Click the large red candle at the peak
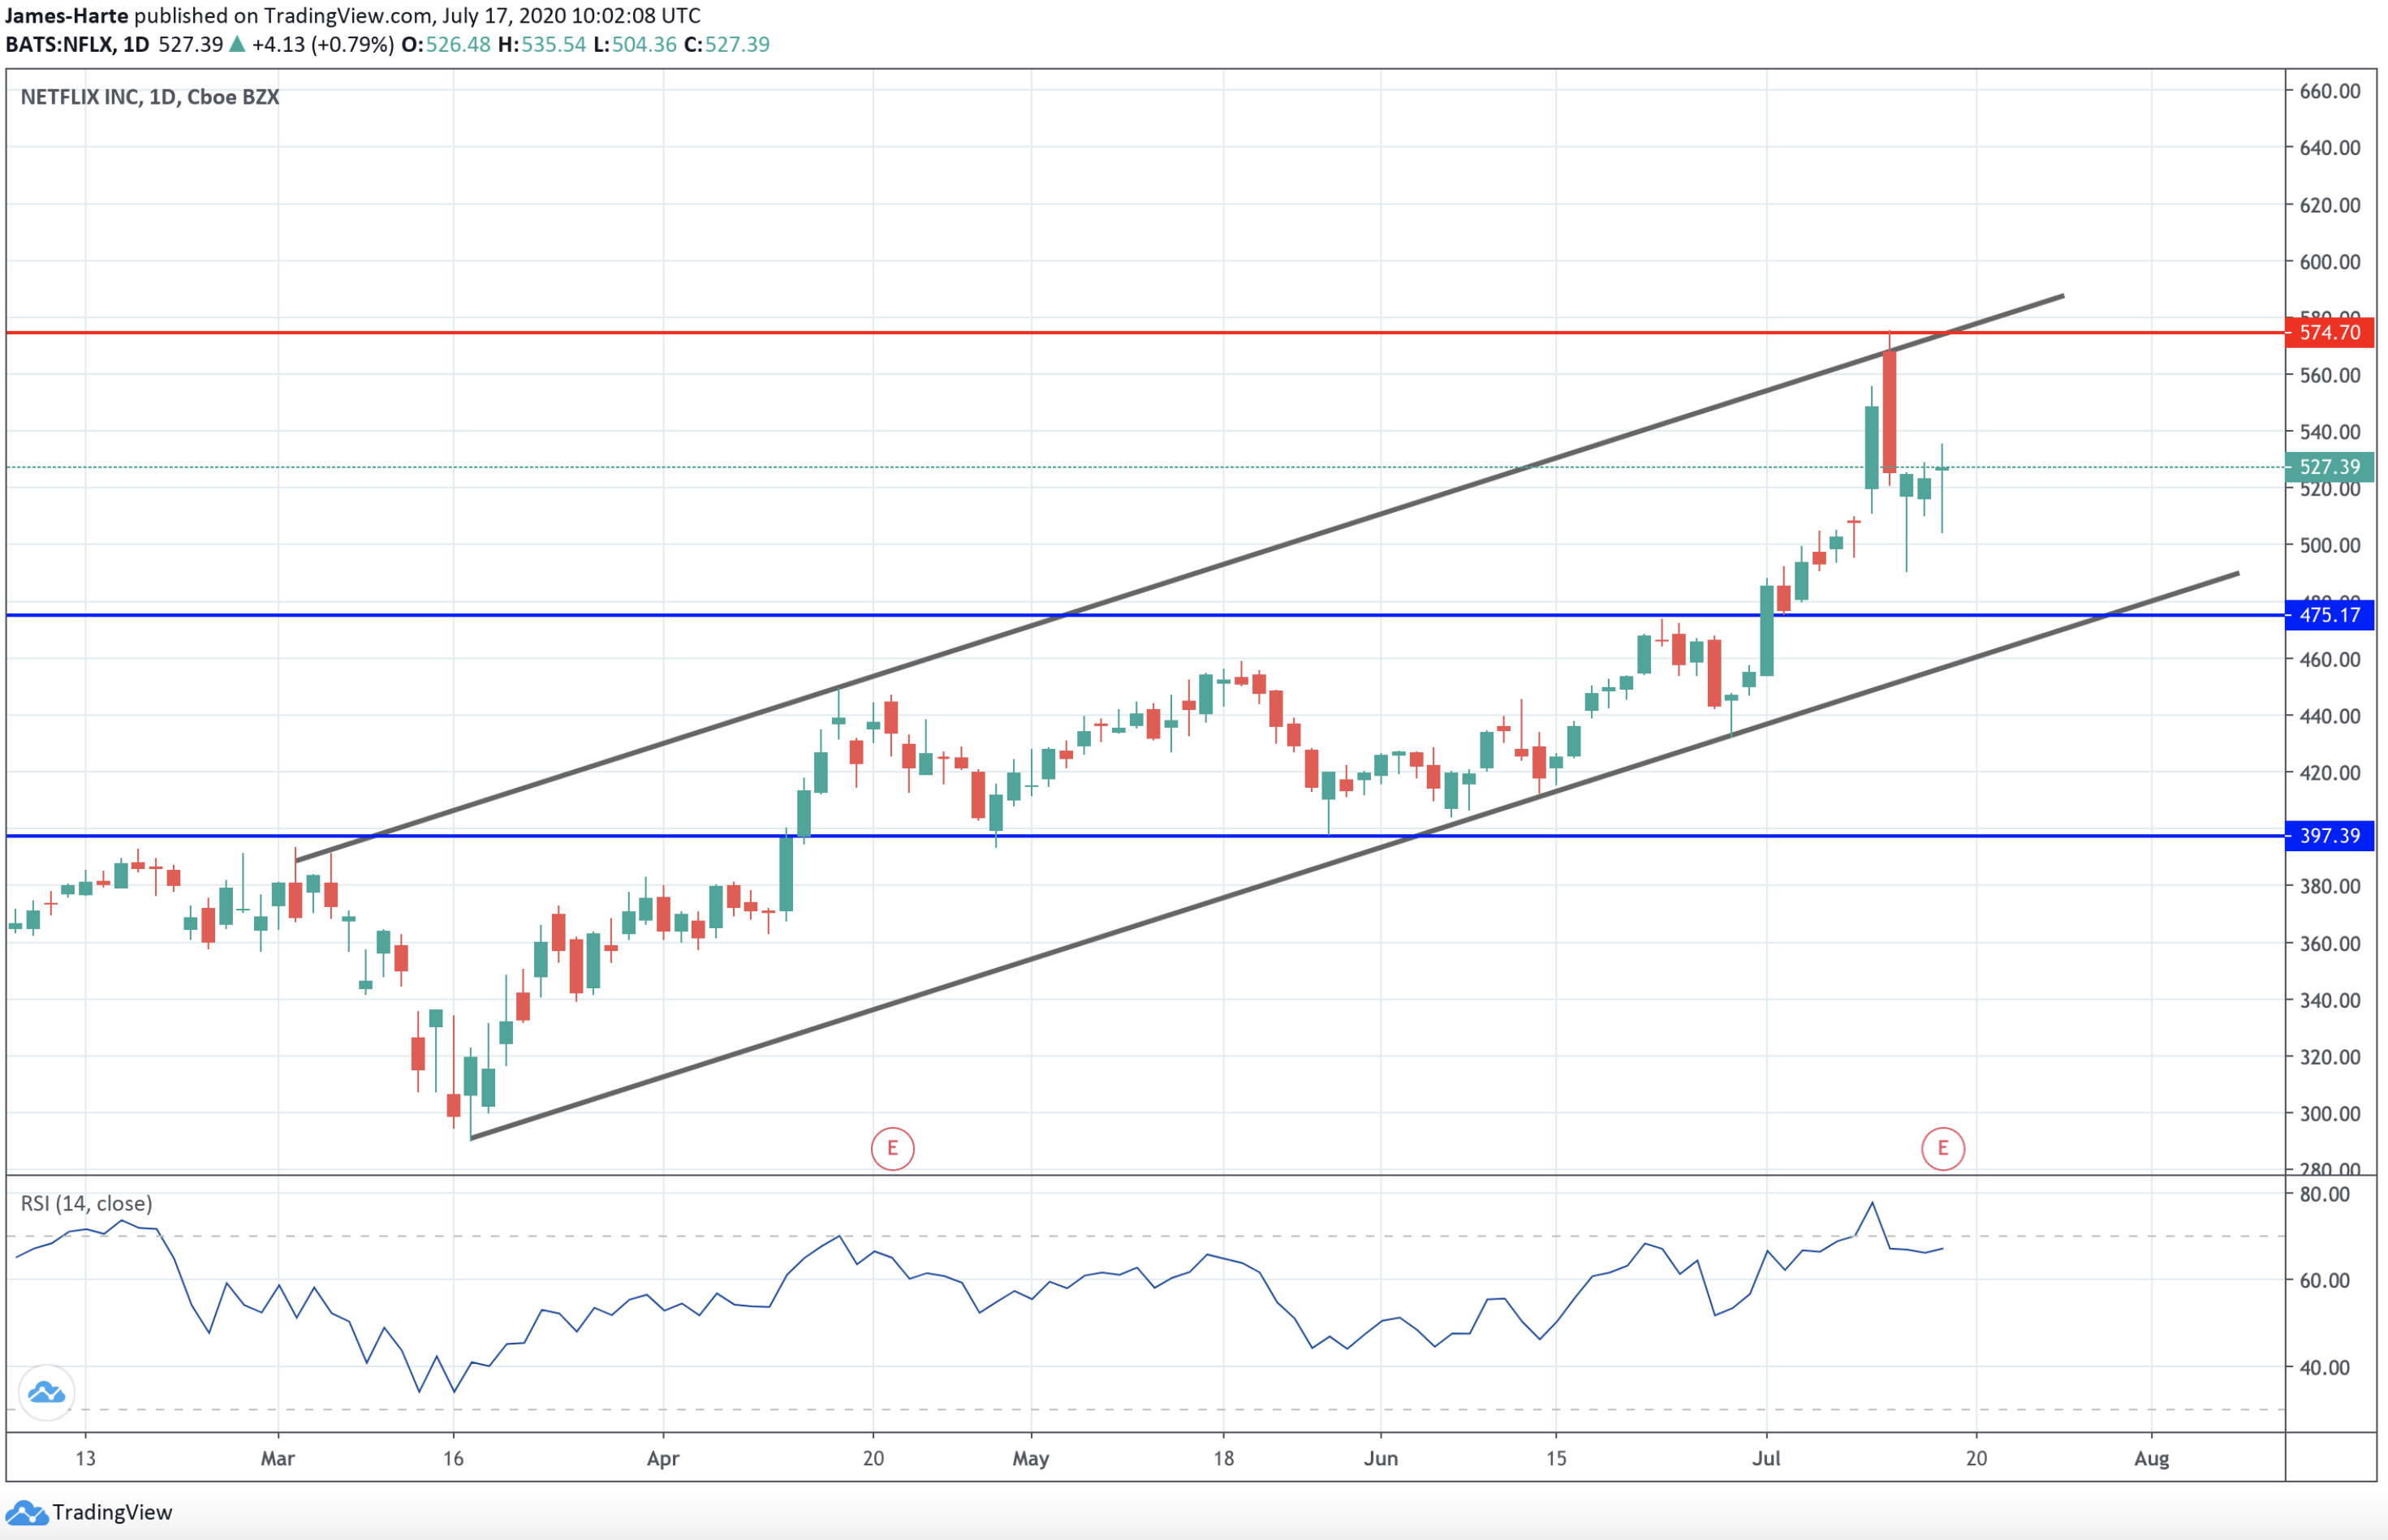This screenshot has height=1540, width=2388. pos(1889,412)
